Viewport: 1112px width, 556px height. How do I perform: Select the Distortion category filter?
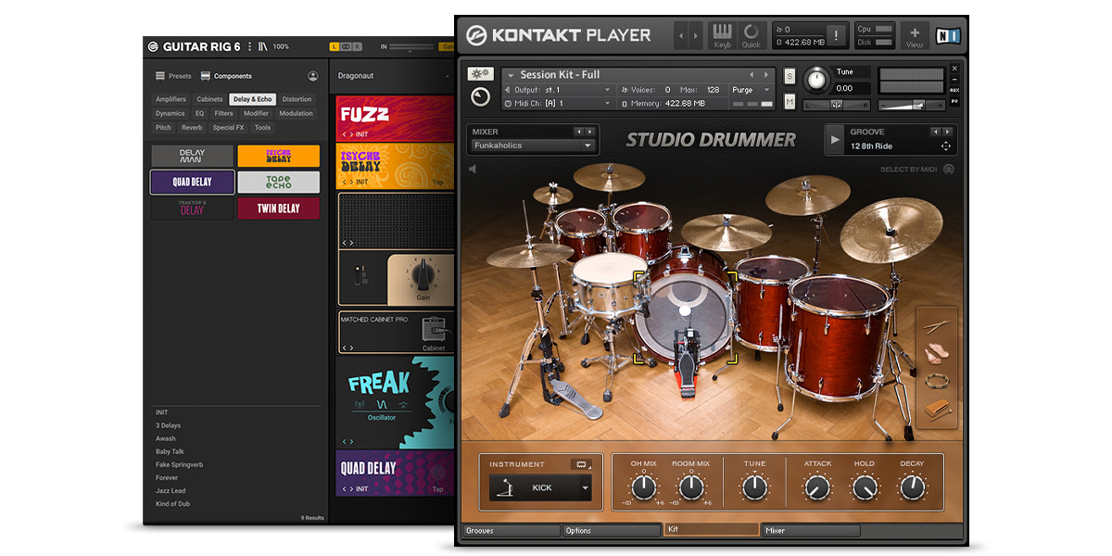(297, 99)
